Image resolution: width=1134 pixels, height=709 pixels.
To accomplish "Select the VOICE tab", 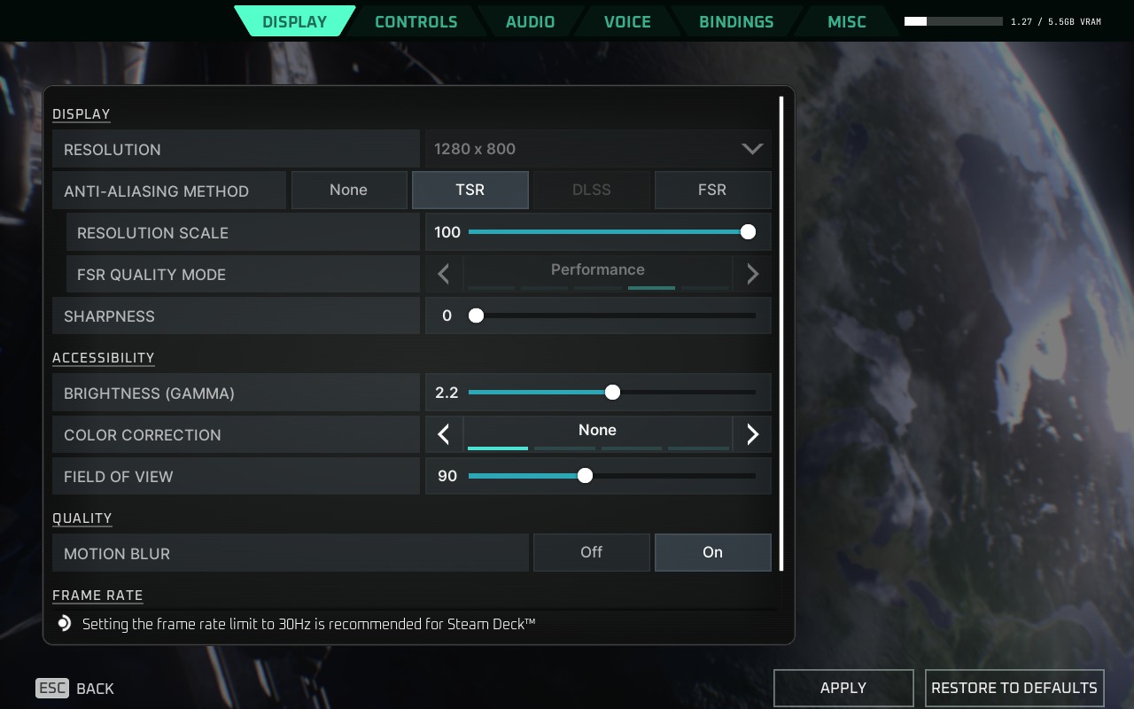I will click(x=626, y=21).
